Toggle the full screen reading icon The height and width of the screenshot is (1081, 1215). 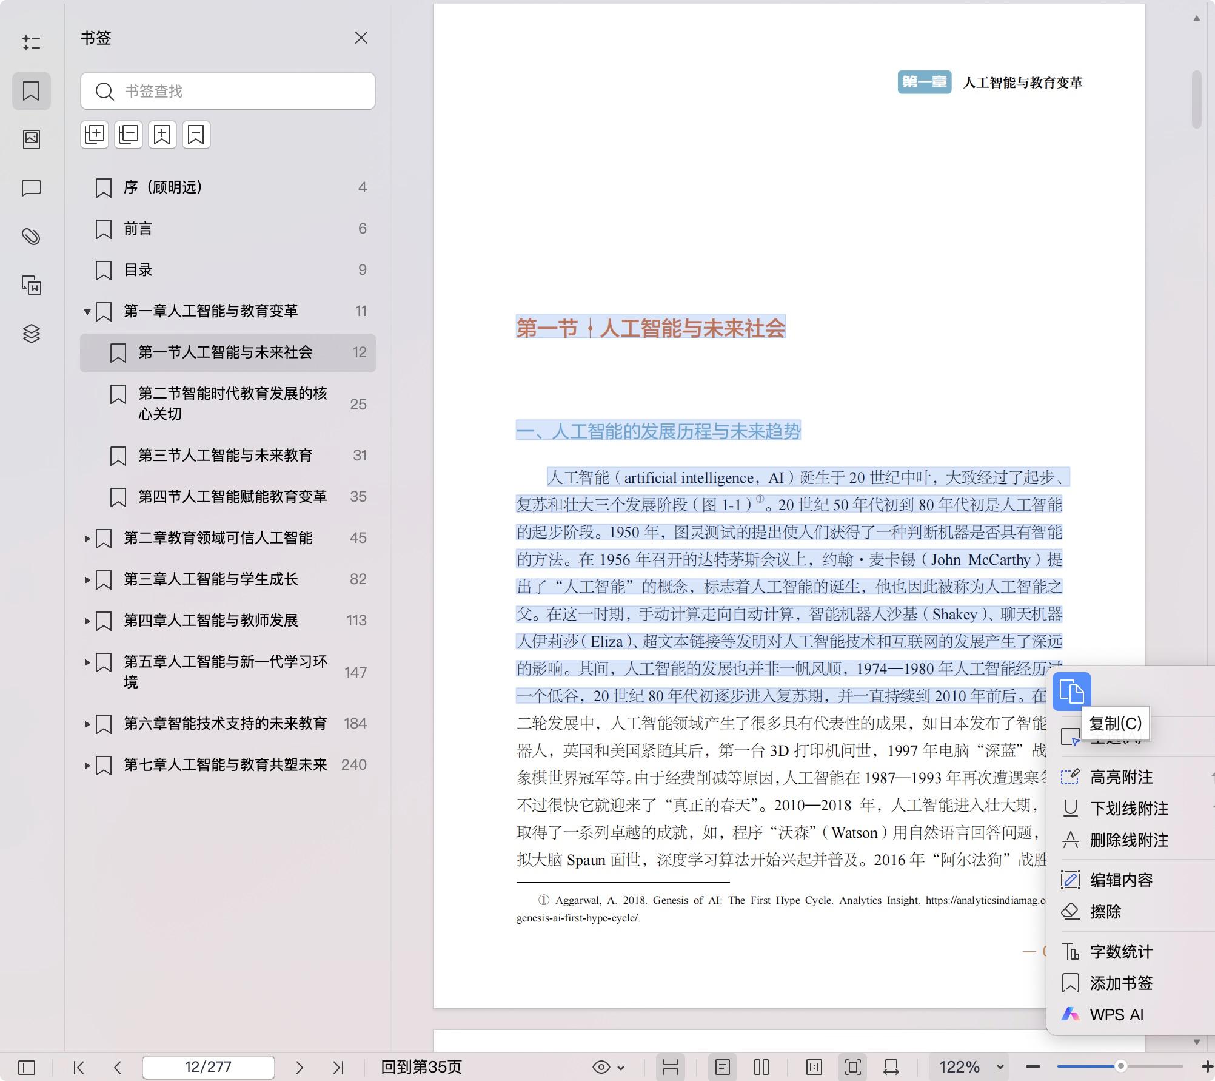click(852, 1067)
